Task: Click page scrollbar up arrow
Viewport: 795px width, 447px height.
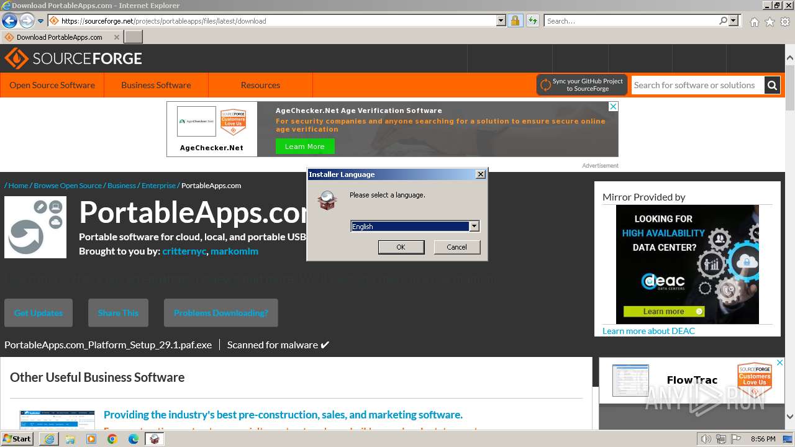Action: (790, 58)
